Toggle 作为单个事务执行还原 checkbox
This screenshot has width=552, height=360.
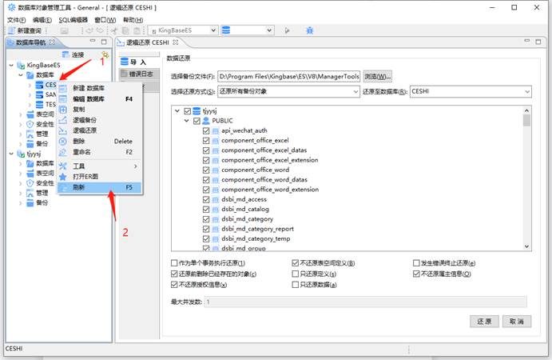pyautogui.click(x=174, y=263)
